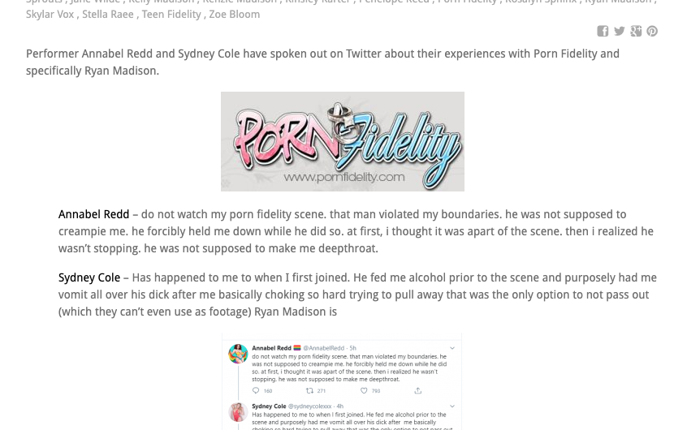Screen dimensions: 674x430
Task: Pin the article using the Pinterest icon
Action: (x=652, y=31)
